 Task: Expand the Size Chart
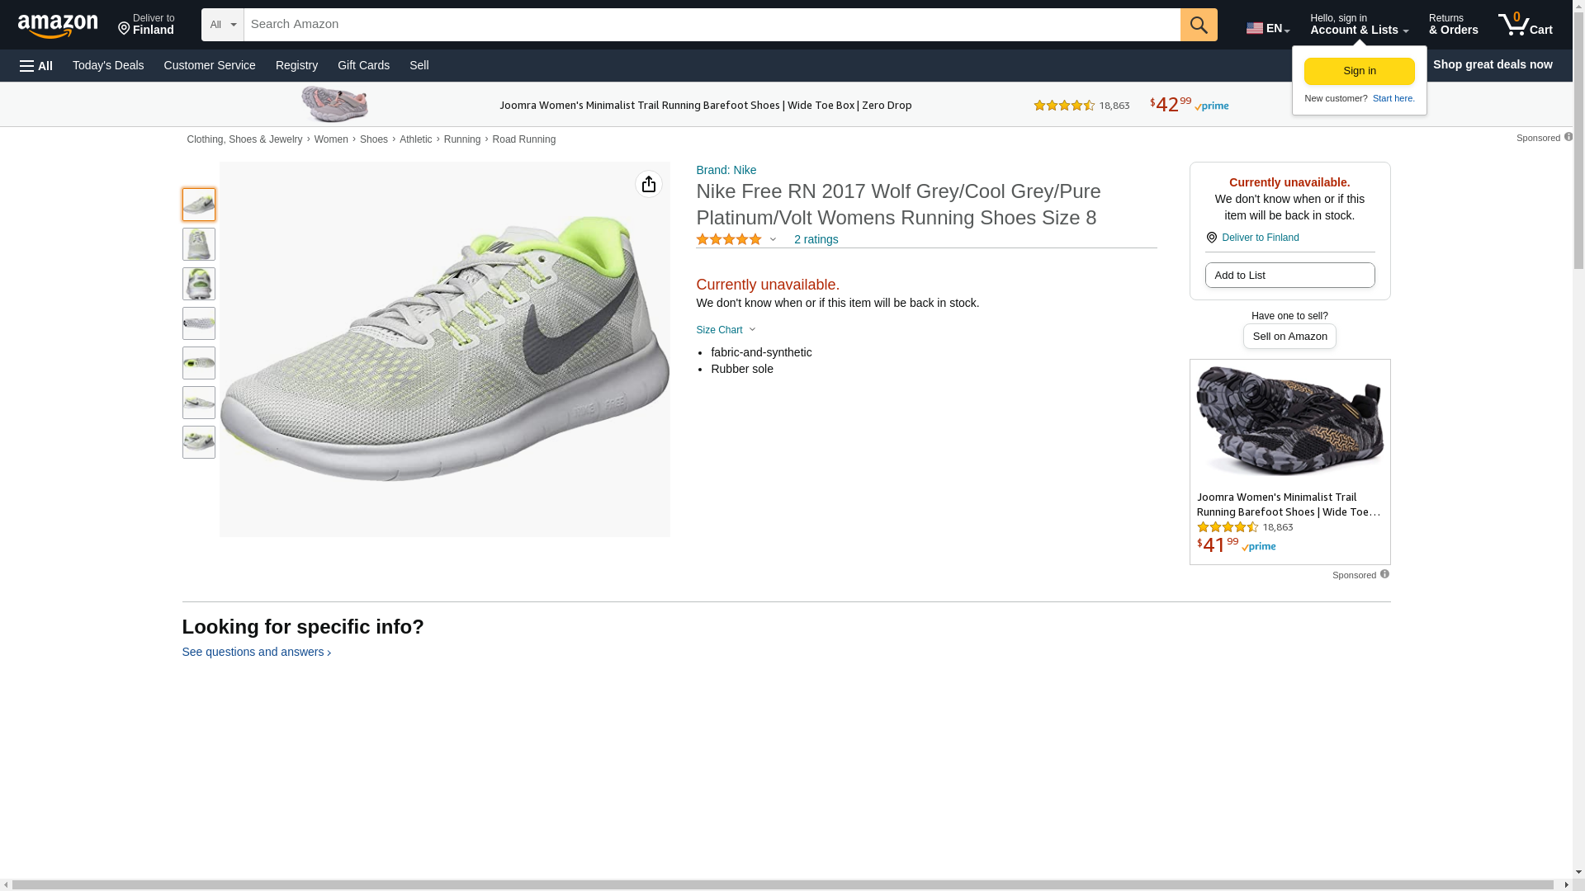pos(726,330)
